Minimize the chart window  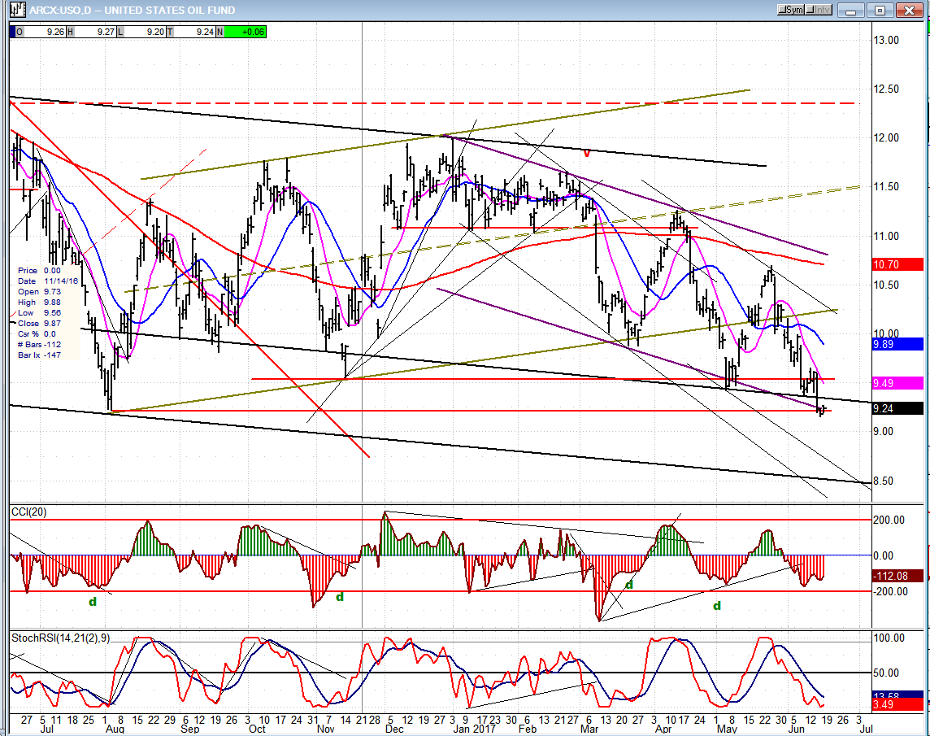point(851,11)
